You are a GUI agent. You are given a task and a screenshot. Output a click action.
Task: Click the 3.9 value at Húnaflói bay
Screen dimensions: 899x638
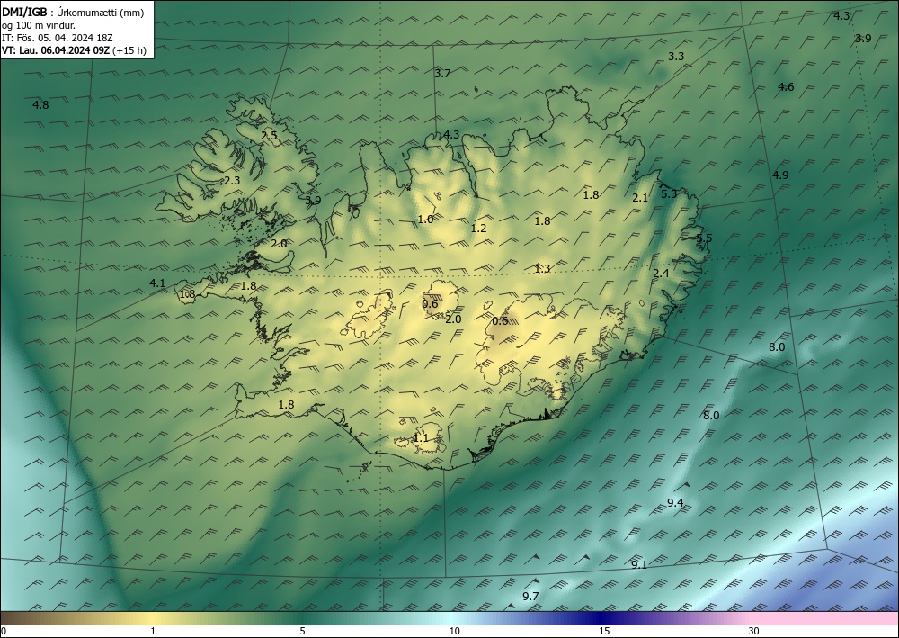click(x=313, y=201)
